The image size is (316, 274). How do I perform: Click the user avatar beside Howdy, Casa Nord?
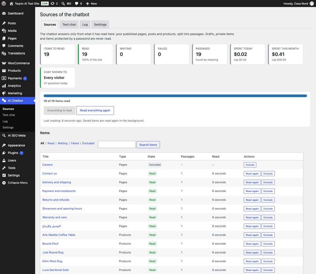tap(312, 3)
